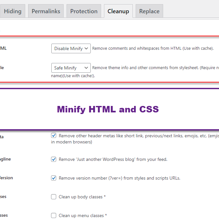Uncheck Remove other header metas checkbox
This screenshot has height=219, width=219.
click(54, 135)
